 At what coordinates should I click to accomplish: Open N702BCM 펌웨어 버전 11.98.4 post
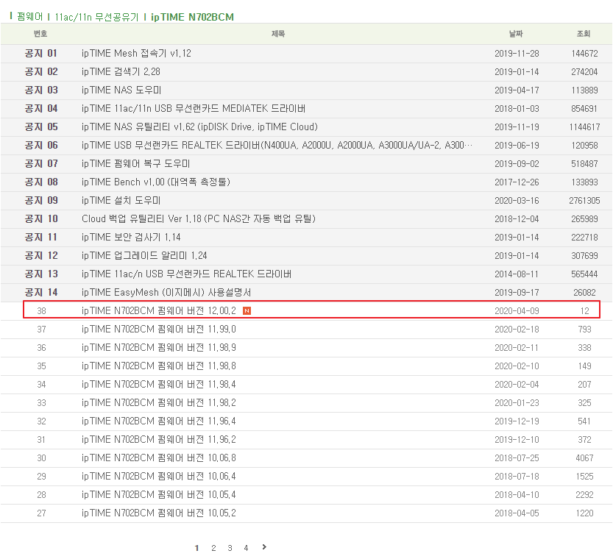pyautogui.click(x=159, y=385)
